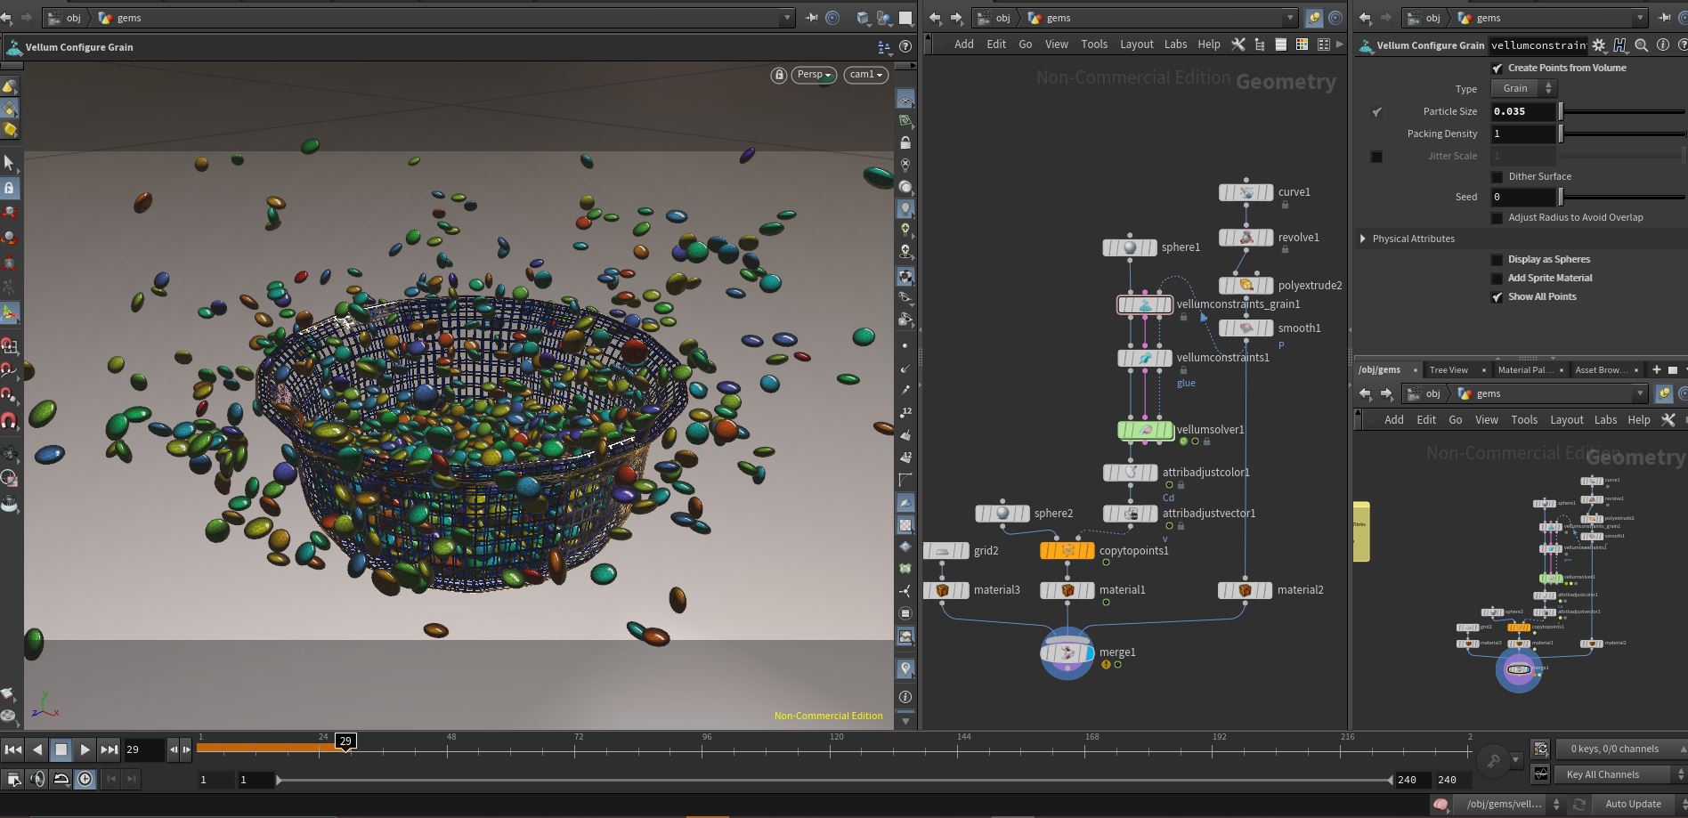Enable Adjust Radius to Avoid Overlap

tap(1497, 217)
